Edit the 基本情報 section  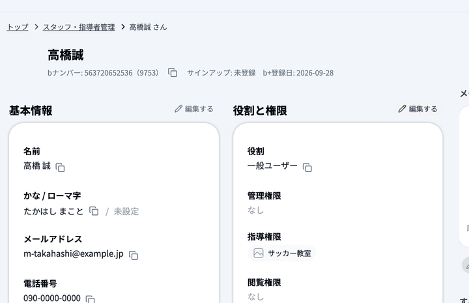(194, 109)
